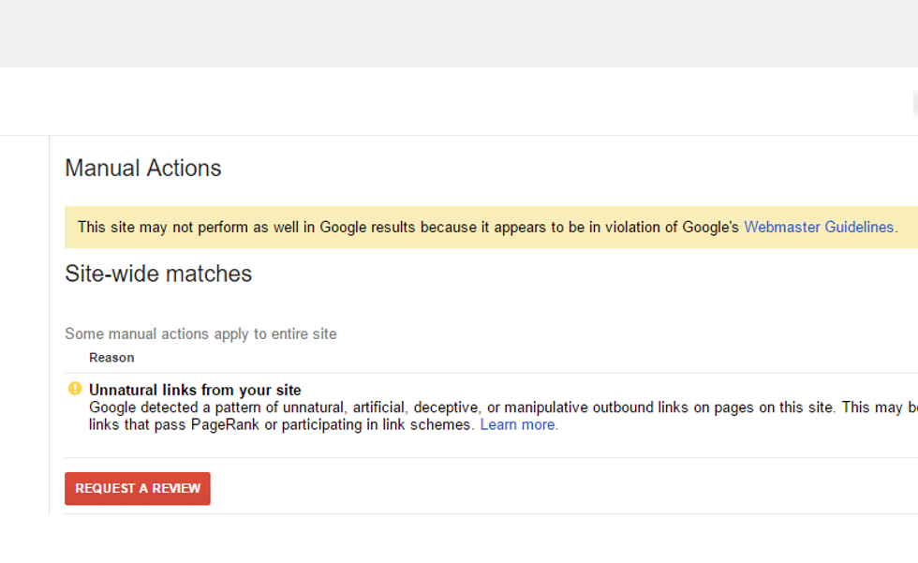Click the Some manual actions apply text

pyautogui.click(x=200, y=333)
